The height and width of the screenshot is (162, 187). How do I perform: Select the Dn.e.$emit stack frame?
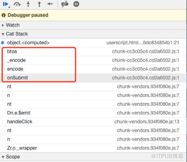click(93, 113)
